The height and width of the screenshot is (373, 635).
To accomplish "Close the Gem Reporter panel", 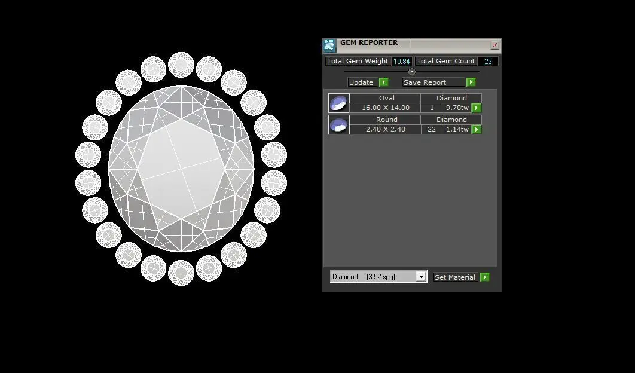I will [494, 45].
